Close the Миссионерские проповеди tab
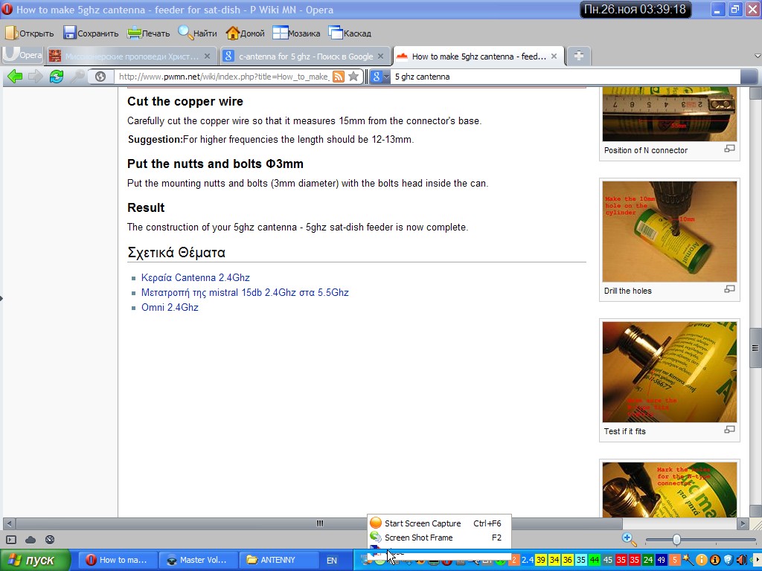762x571 pixels. tap(207, 57)
